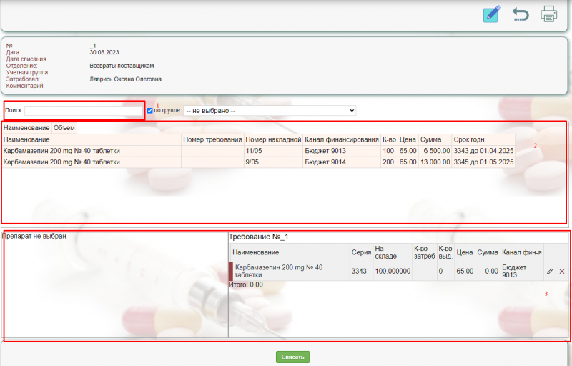This screenshot has width=572, height=366.
Task: Click the 'К-во выд.' cell showing 0
Action: tap(445, 272)
